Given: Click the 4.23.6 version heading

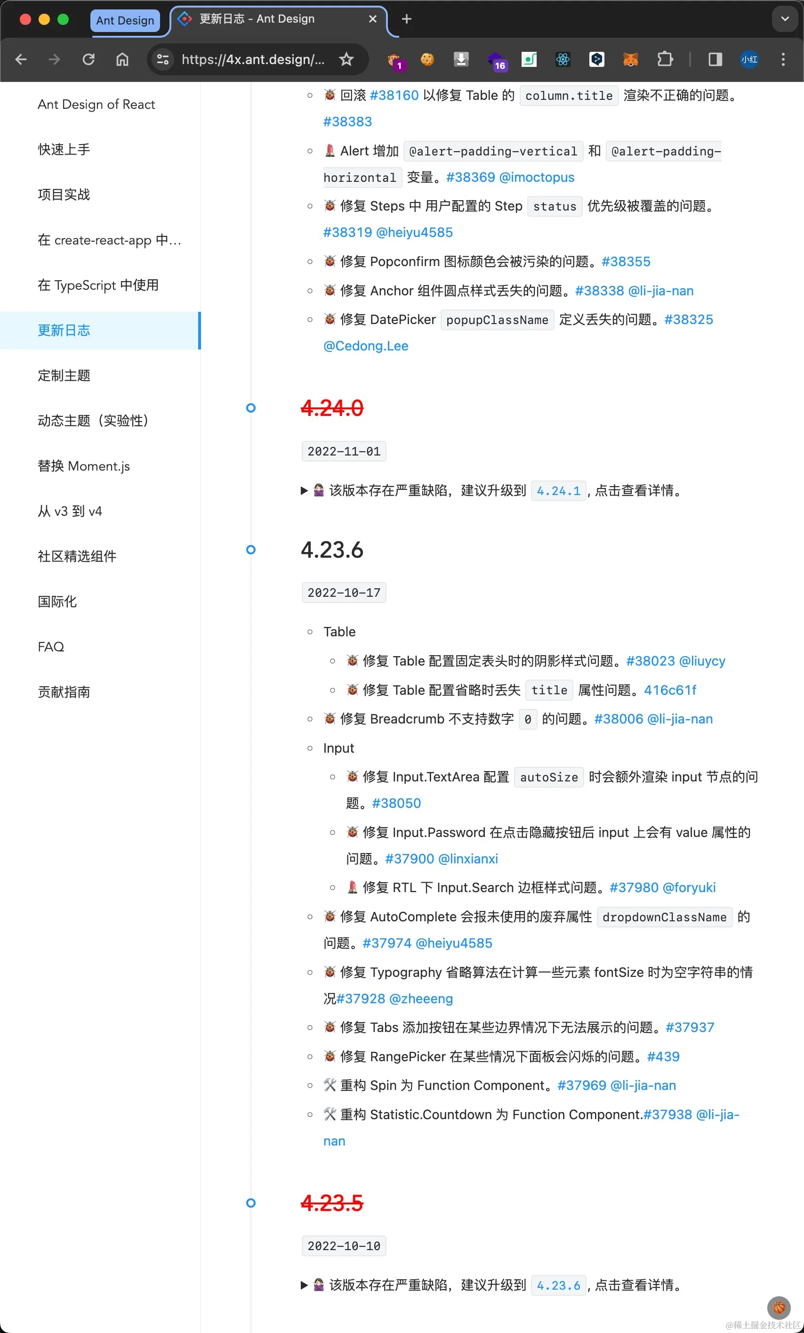Looking at the screenshot, I should tap(332, 550).
